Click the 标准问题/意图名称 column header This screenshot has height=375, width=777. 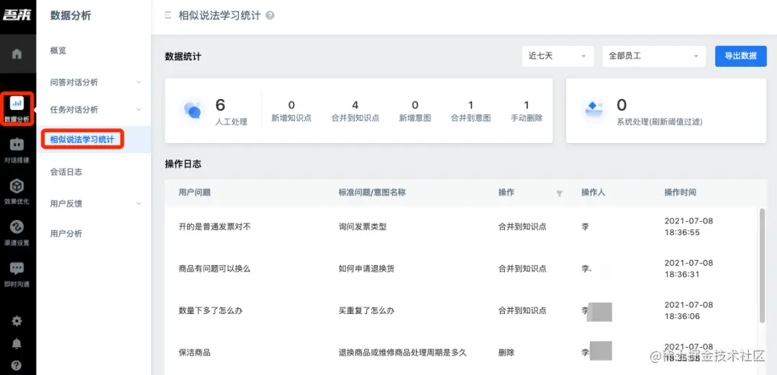372,193
